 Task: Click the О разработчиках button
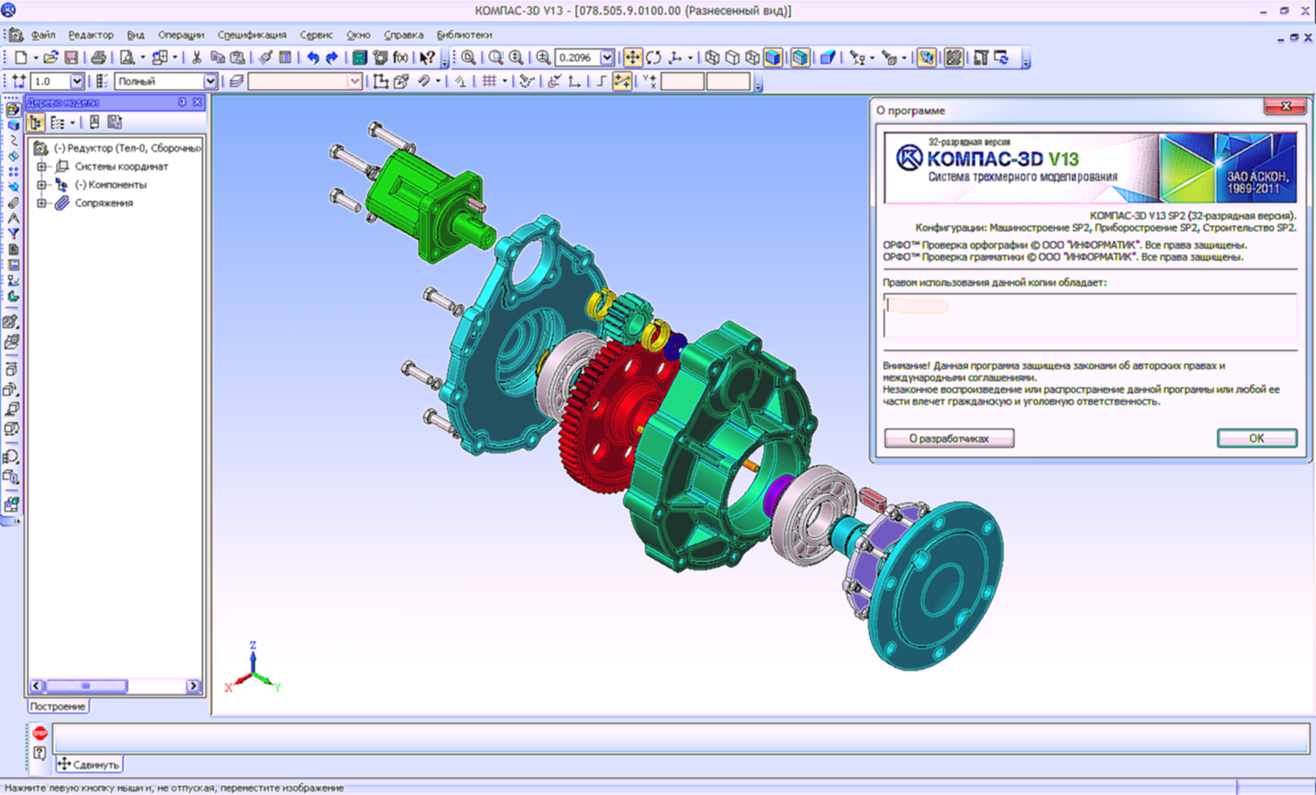click(949, 438)
